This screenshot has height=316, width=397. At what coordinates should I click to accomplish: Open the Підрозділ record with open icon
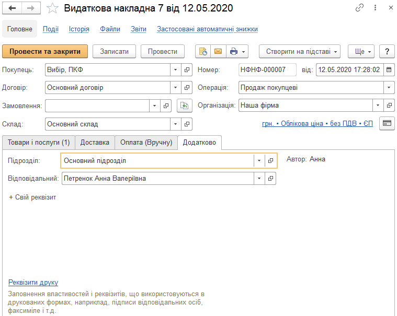(x=270, y=160)
